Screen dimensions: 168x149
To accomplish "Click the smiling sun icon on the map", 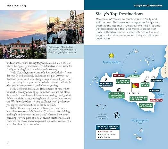I will point(112,55).
